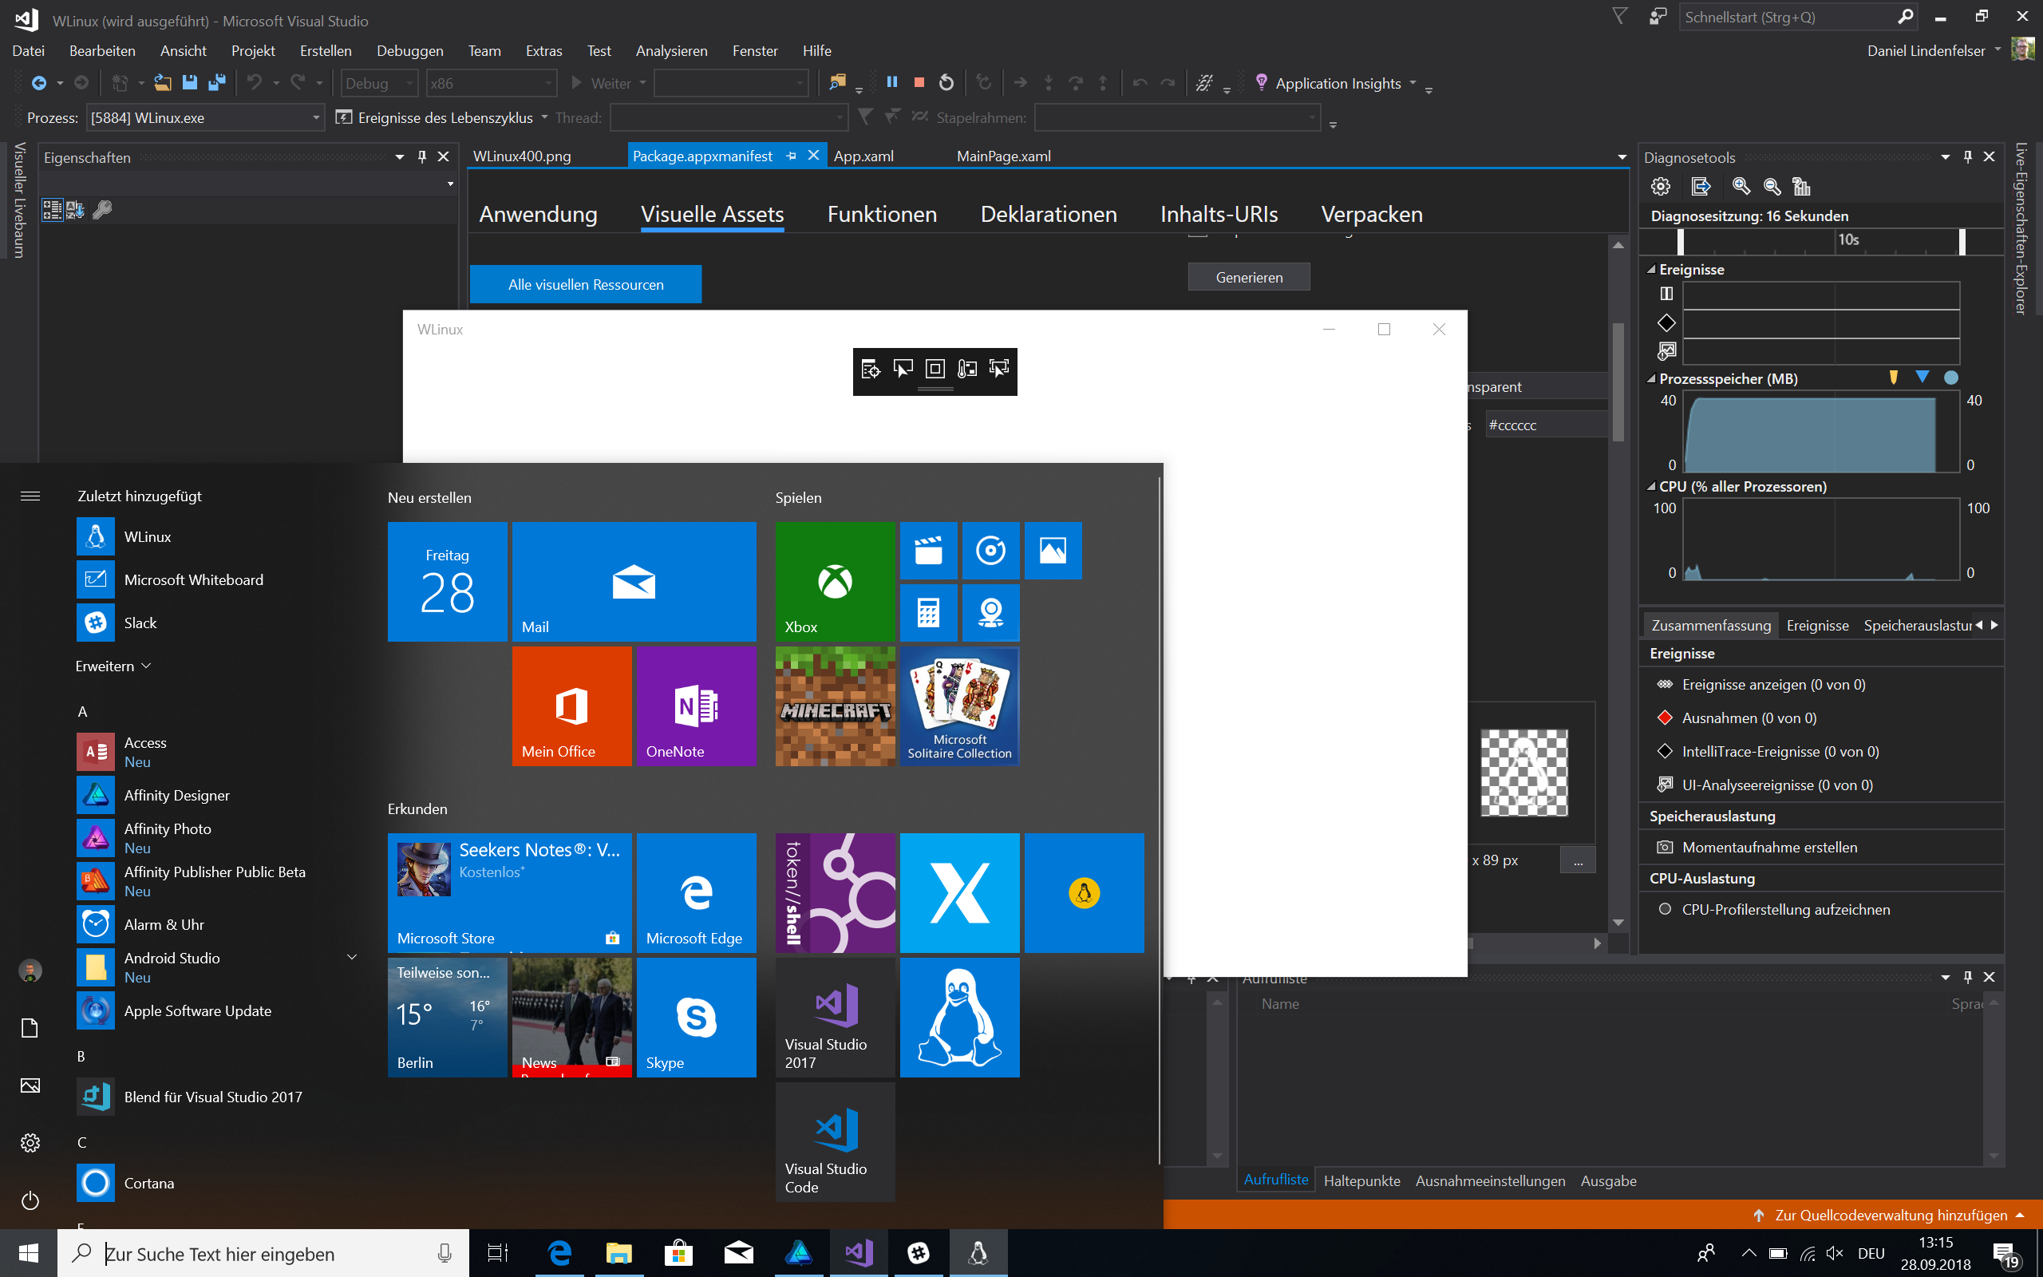The height and width of the screenshot is (1277, 2043).
Task: Click the Generieren button
Action: [1249, 277]
